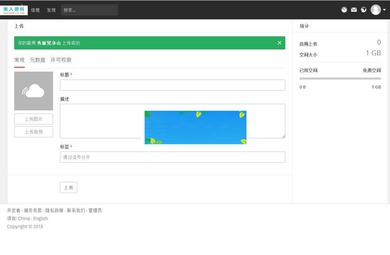Click inside the 标题 title field

172,85
